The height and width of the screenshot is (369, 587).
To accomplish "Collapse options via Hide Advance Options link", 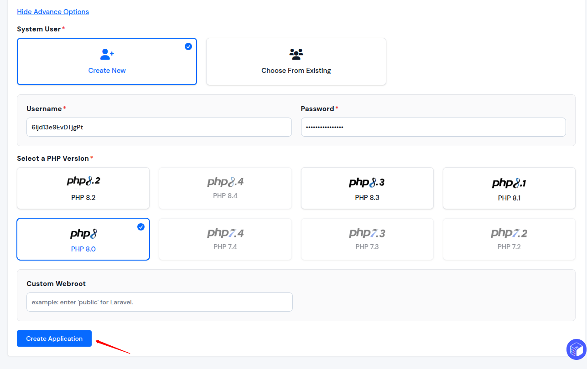I will coord(53,12).
